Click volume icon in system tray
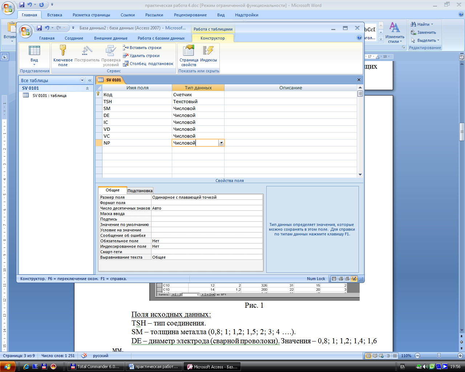The height and width of the screenshot is (372, 465). pyautogui.click(x=425, y=367)
